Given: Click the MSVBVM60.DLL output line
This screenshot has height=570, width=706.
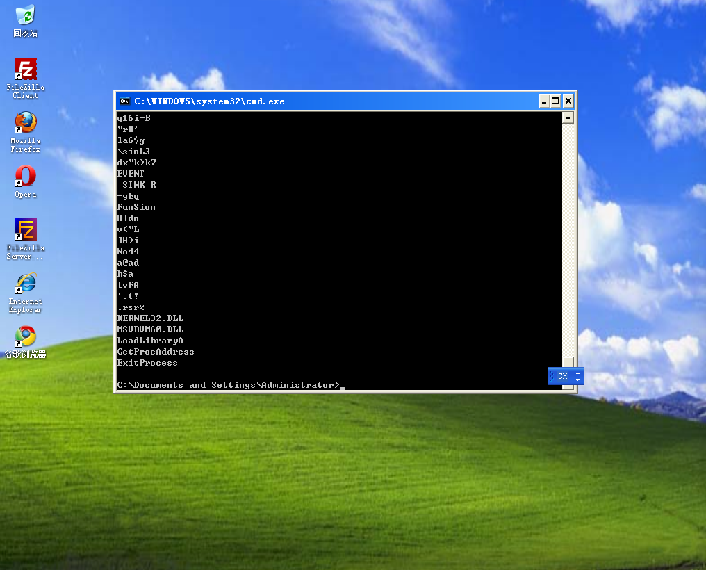Looking at the screenshot, I should point(150,329).
